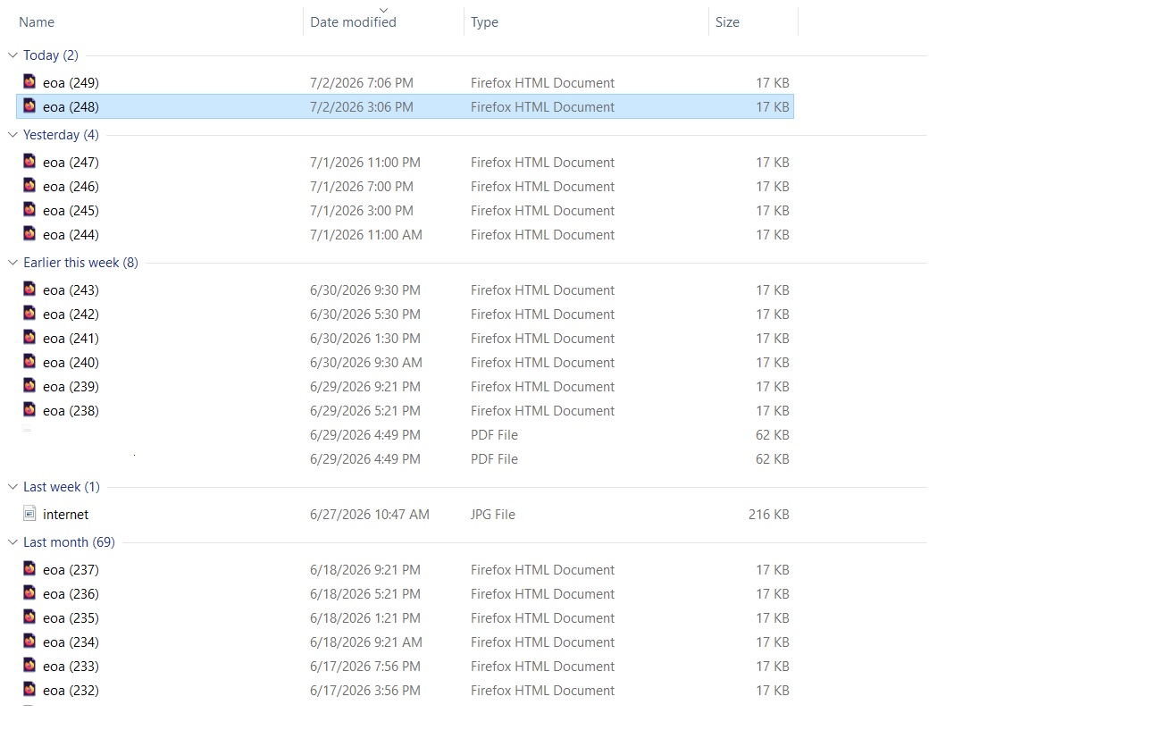This screenshot has height=730, width=1155.
Task: Click the eoa (243) file icon
Action: [x=29, y=289]
